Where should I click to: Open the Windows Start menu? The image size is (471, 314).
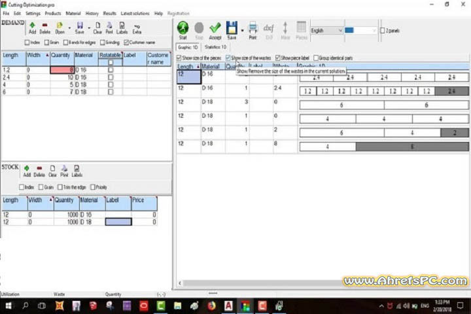(9, 306)
